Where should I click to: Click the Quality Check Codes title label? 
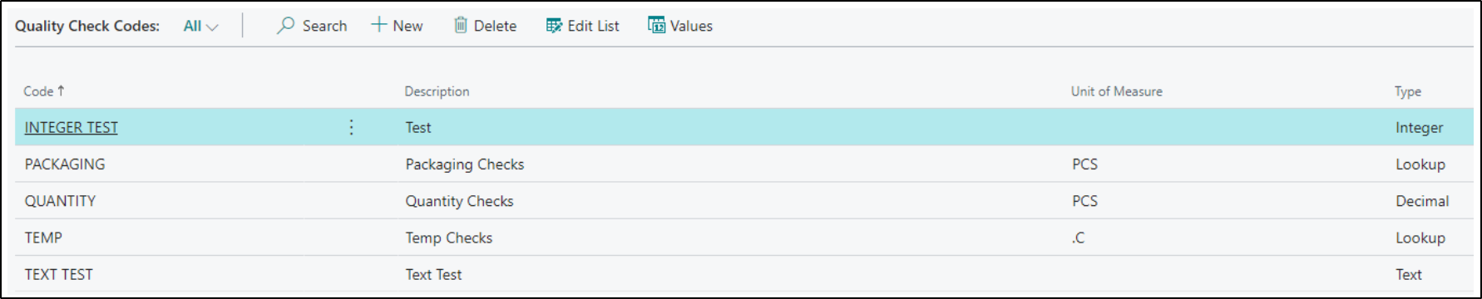click(87, 26)
